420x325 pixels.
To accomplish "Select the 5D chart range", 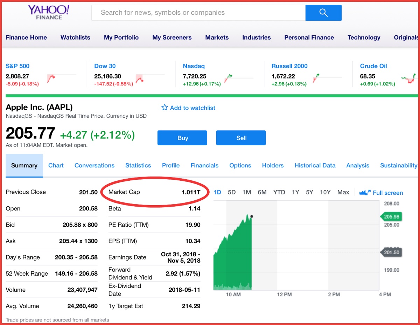I will click(232, 192).
